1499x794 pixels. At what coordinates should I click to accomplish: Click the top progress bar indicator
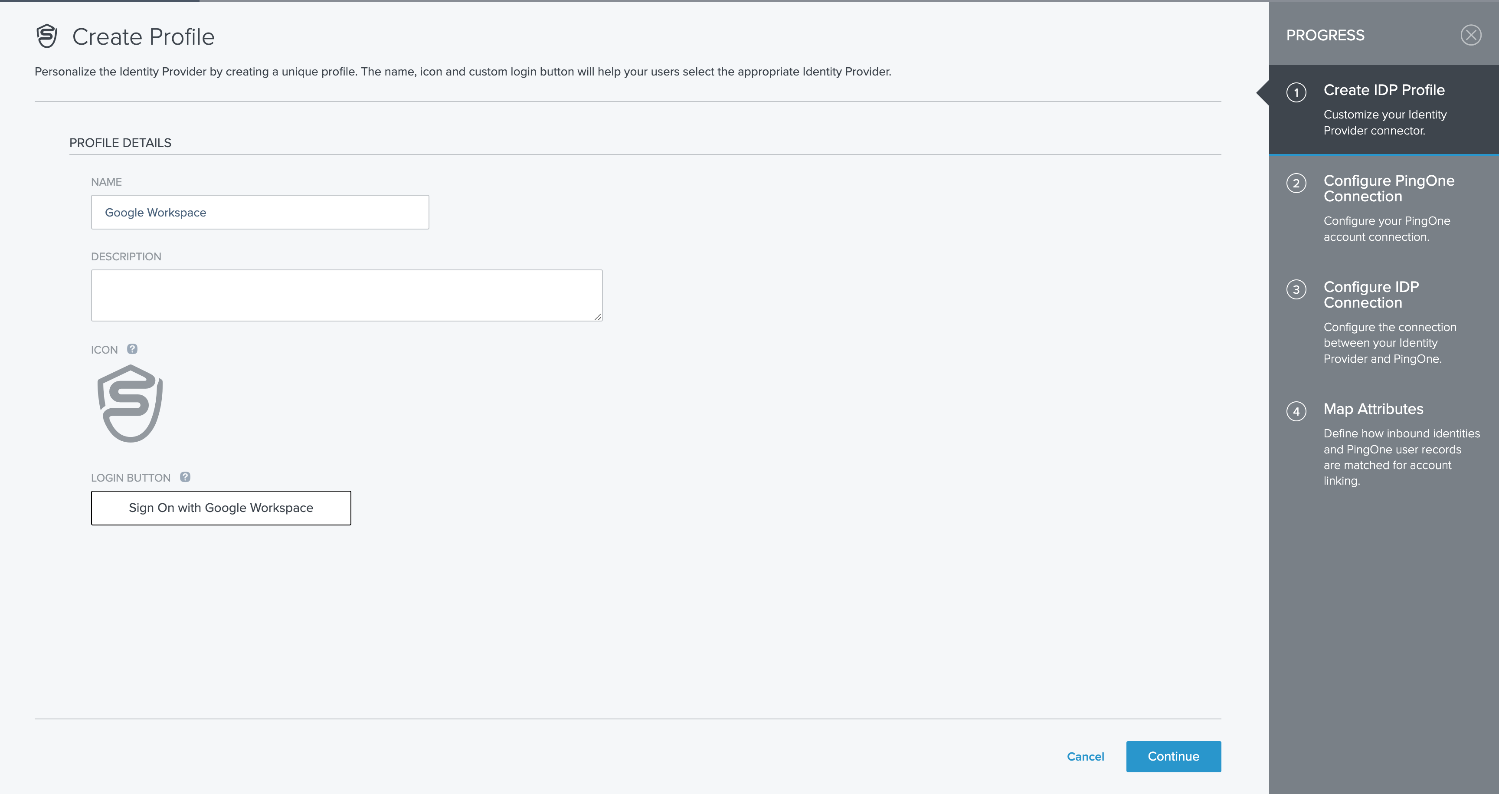click(99, 1)
